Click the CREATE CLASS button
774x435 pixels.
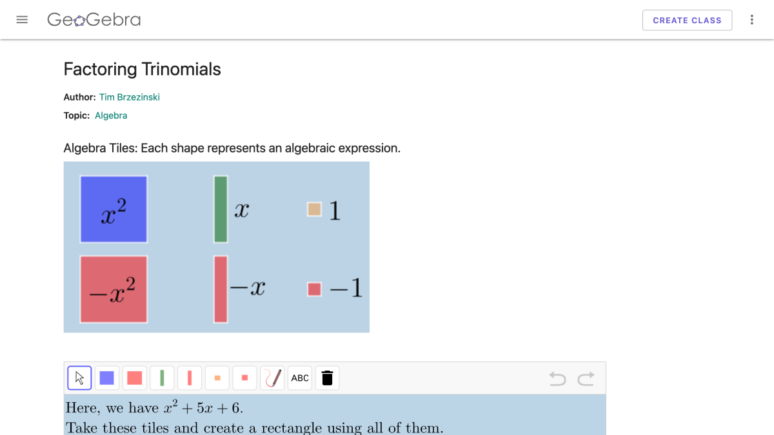[687, 20]
